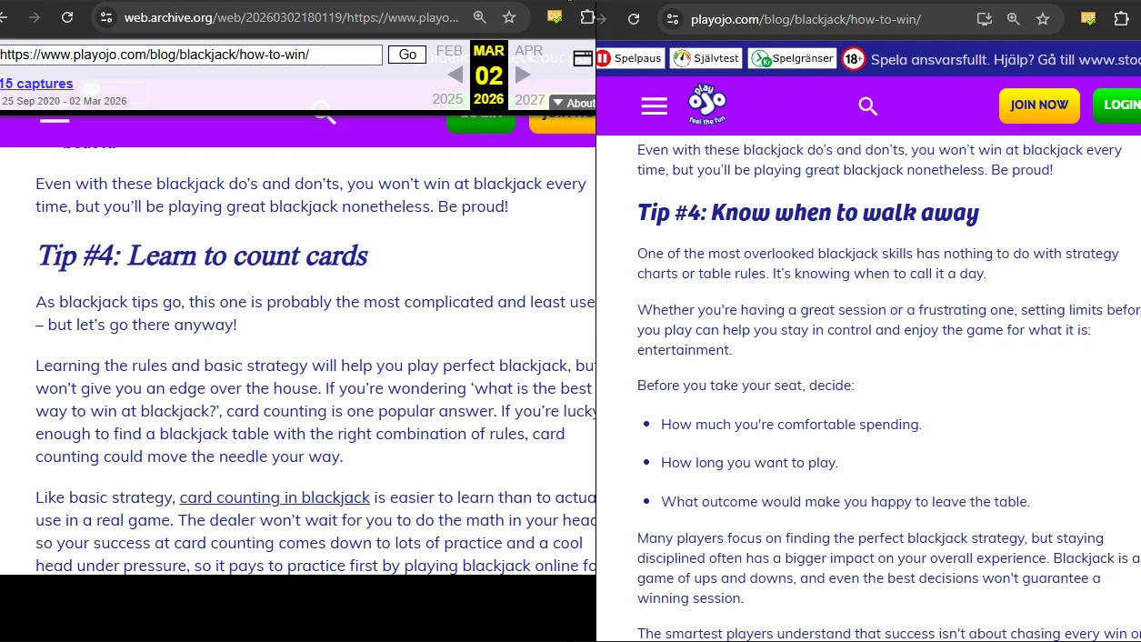
Task: Click the Wayback URL input field
Action: (x=191, y=55)
